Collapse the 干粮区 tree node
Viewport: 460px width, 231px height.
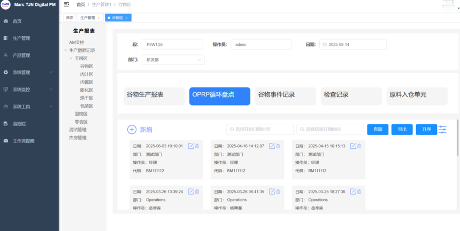pos(71,58)
